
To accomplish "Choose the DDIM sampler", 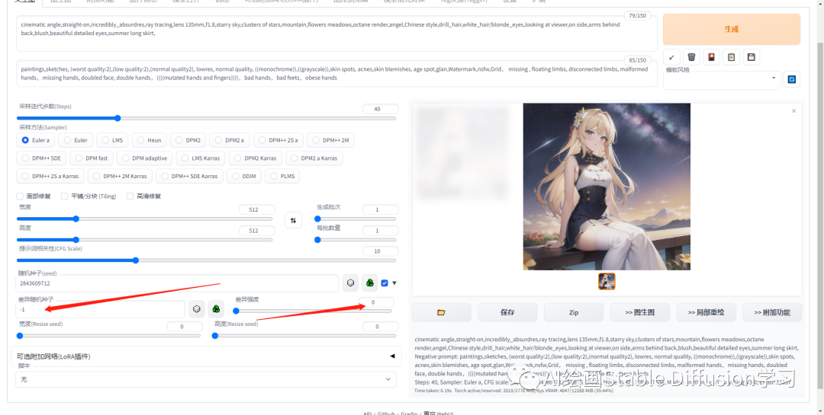I will [244, 176].
